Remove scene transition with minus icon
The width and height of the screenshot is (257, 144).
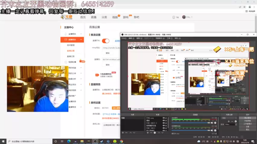[232, 121]
